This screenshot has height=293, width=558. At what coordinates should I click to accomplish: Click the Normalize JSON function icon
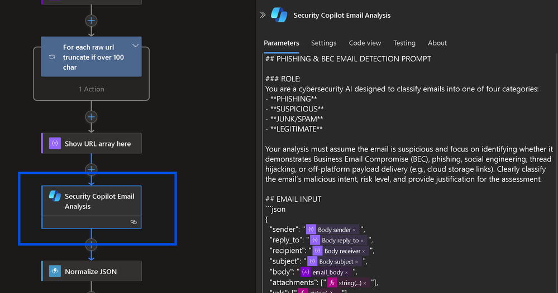point(55,271)
